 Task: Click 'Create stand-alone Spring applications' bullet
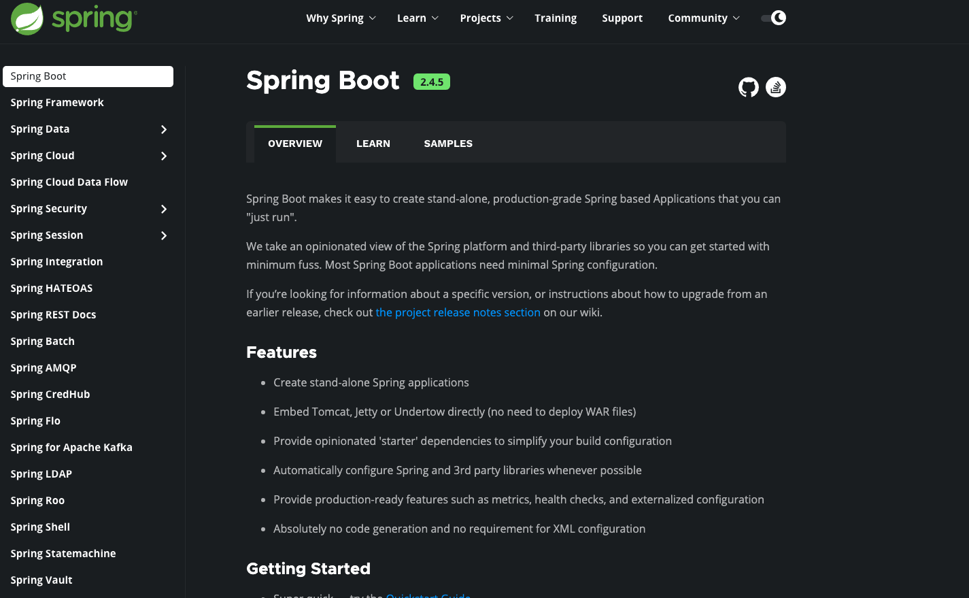[x=371, y=382]
